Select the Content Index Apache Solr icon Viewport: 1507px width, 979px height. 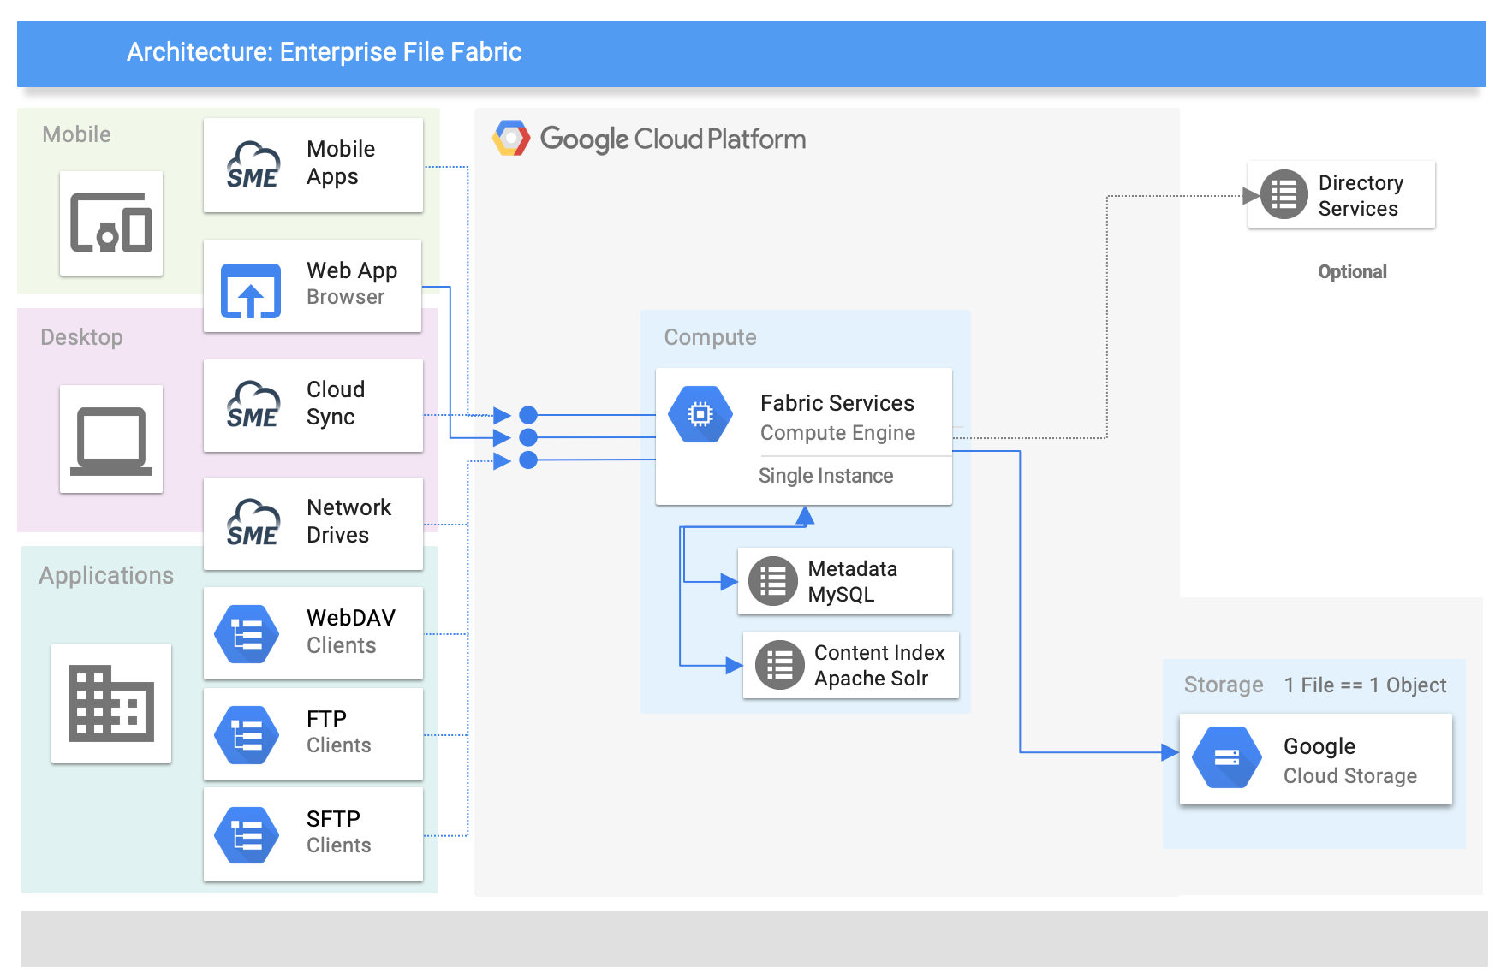779,665
